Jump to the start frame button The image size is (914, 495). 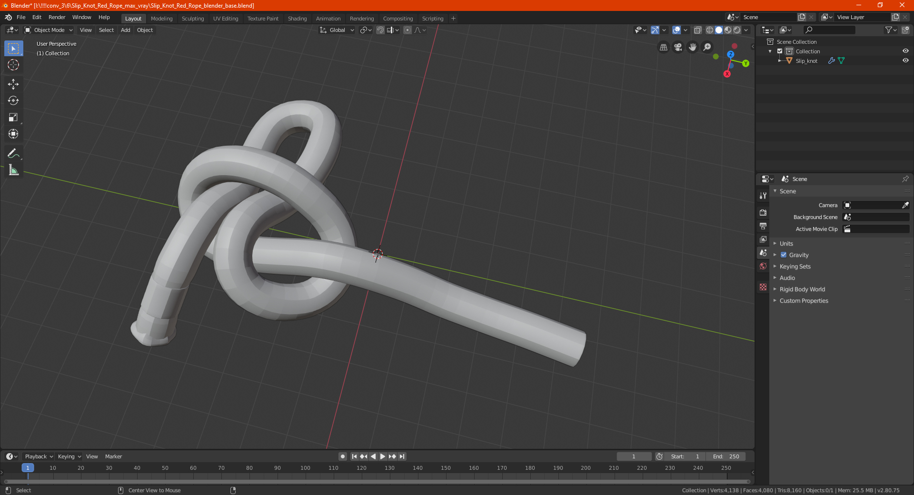pos(354,456)
